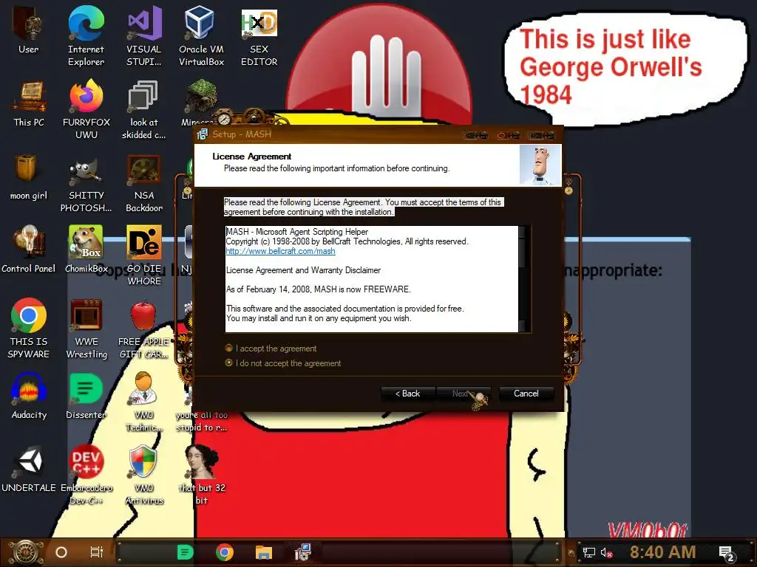Open the Control Panel desktop icon
The image size is (757, 567).
(x=29, y=250)
